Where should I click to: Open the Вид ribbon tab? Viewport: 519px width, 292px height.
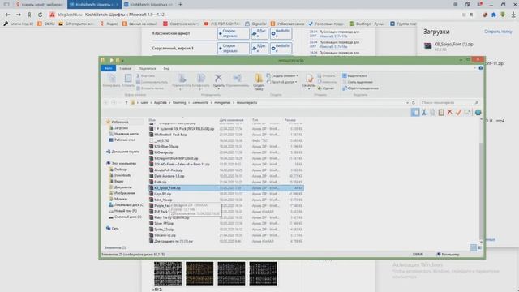(166, 68)
